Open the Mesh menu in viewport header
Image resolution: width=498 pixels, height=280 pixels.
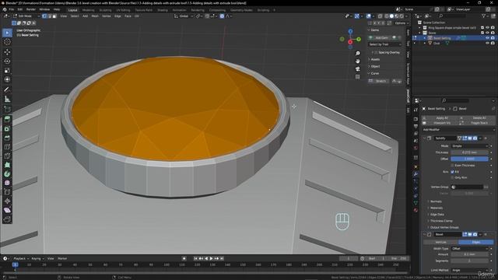(x=95, y=16)
